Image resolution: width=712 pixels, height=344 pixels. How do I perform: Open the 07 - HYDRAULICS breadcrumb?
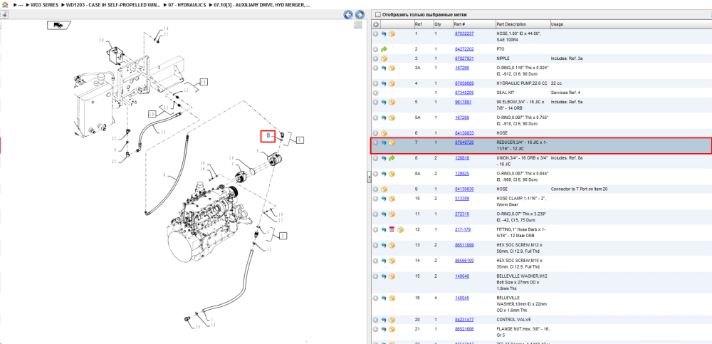187,5
